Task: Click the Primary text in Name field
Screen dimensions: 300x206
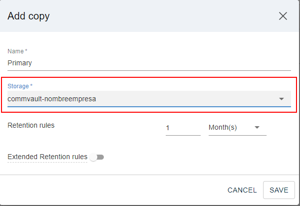Action: pyautogui.click(x=19, y=63)
